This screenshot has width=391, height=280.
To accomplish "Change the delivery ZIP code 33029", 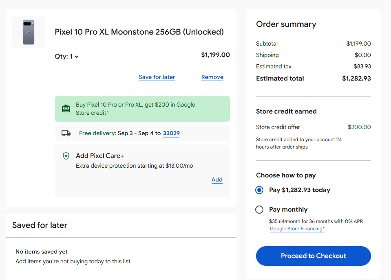I will pyautogui.click(x=171, y=133).
